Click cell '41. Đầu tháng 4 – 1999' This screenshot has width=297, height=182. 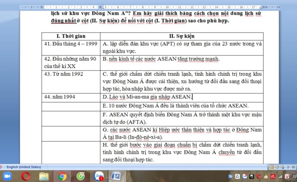pos(71,48)
